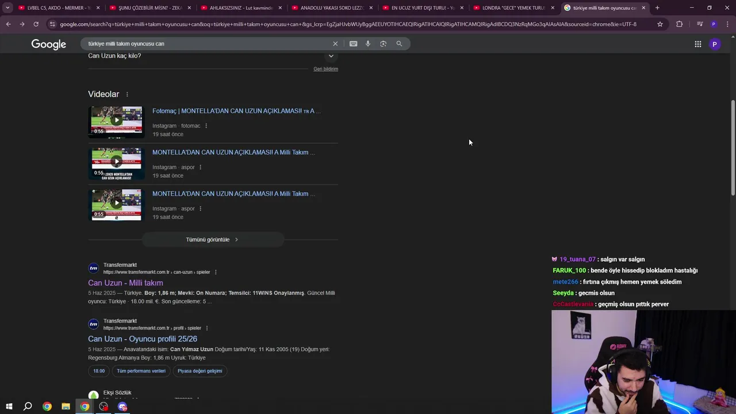The width and height of the screenshot is (736, 414).
Task: Go forward to the next page
Action: point(22,24)
